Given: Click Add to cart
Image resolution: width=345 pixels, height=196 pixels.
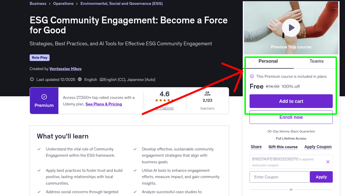Looking at the screenshot, I should pyautogui.click(x=291, y=101).
